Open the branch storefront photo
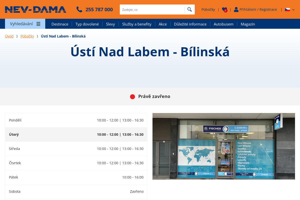Screen dimensions: 300x200 223,146
